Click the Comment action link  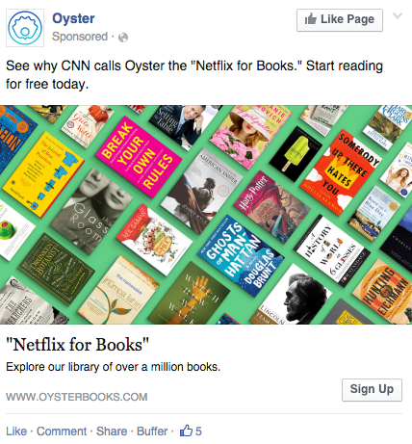pyautogui.click(x=62, y=431)
